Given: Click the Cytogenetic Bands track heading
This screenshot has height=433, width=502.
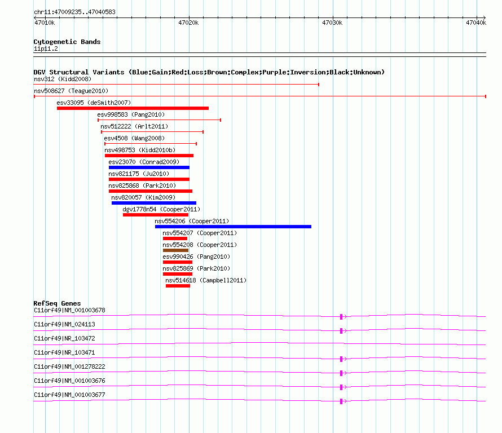Looking at the screenshot, I should [x=67, y=42].
